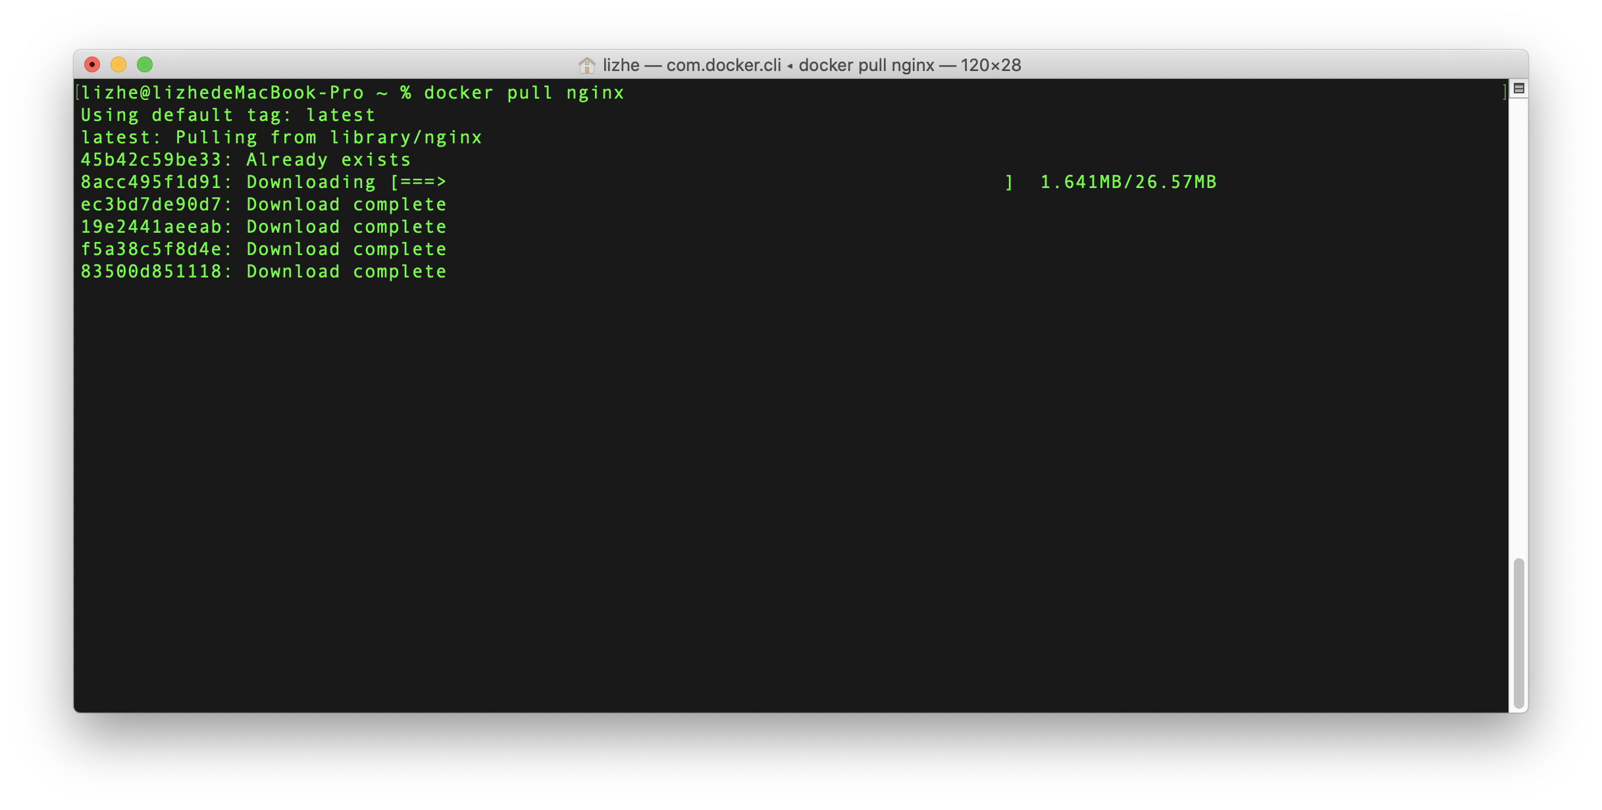Click the '8acc495f1d91: Downloading' text
Viewport: 1602px width, 810px height.
[x=228, y=182]
